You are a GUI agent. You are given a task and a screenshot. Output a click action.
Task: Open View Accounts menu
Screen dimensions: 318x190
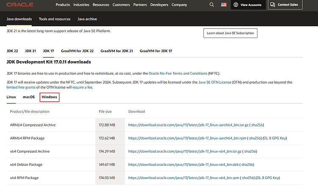tap(248, 5)
